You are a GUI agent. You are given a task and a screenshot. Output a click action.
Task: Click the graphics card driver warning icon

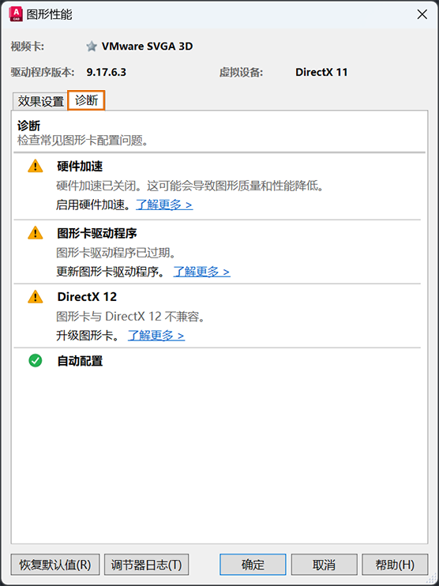36,233
